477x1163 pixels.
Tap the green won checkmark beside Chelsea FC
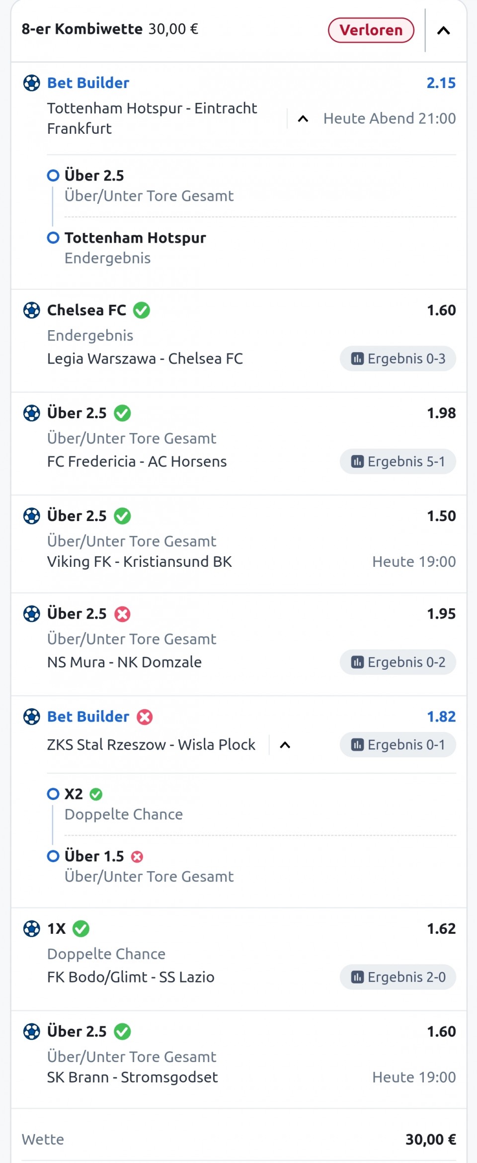tap(142, 310)
